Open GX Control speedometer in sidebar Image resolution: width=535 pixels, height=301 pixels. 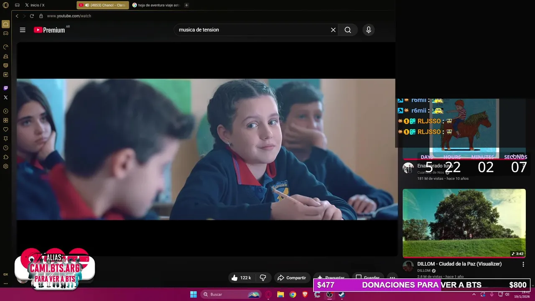6,47
